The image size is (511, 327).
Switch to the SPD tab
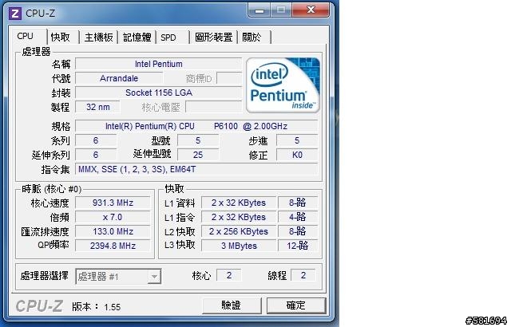coord(168,37)
